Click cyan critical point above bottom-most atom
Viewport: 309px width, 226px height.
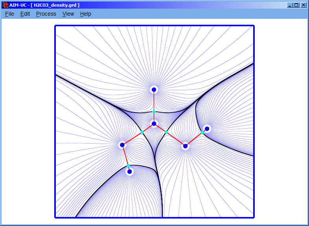point(128,166)
